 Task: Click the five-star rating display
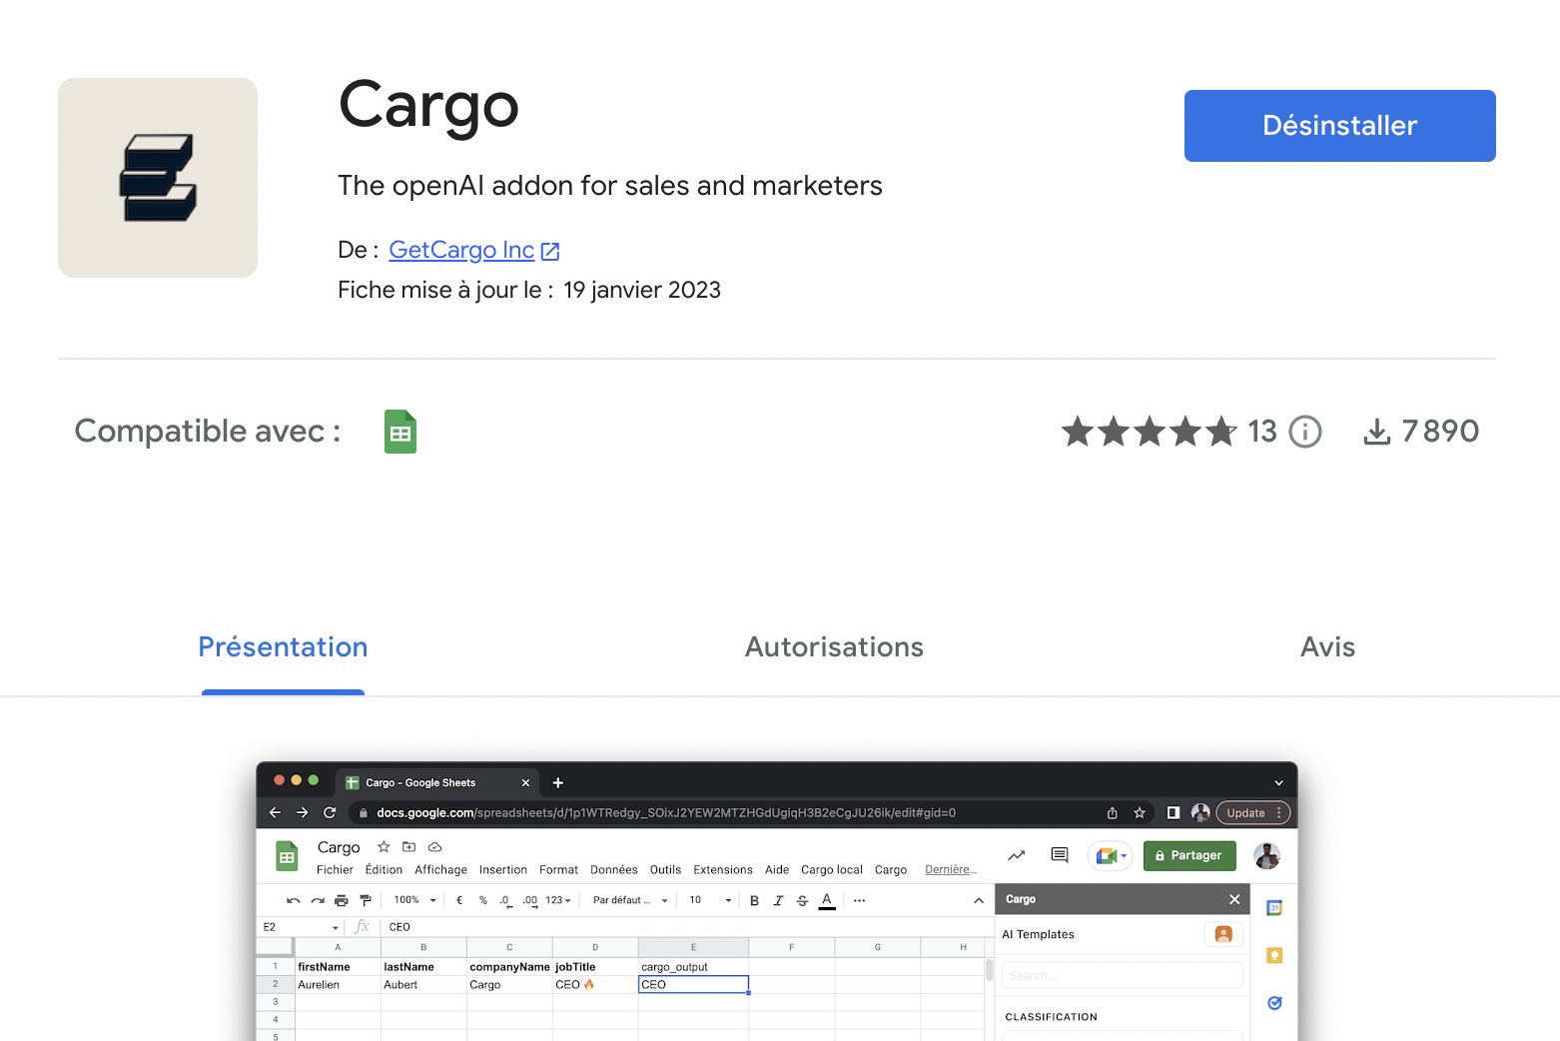pos(1149,431)
